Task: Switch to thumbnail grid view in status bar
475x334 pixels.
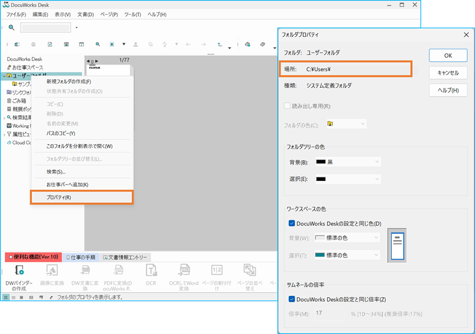Action: 6,297
